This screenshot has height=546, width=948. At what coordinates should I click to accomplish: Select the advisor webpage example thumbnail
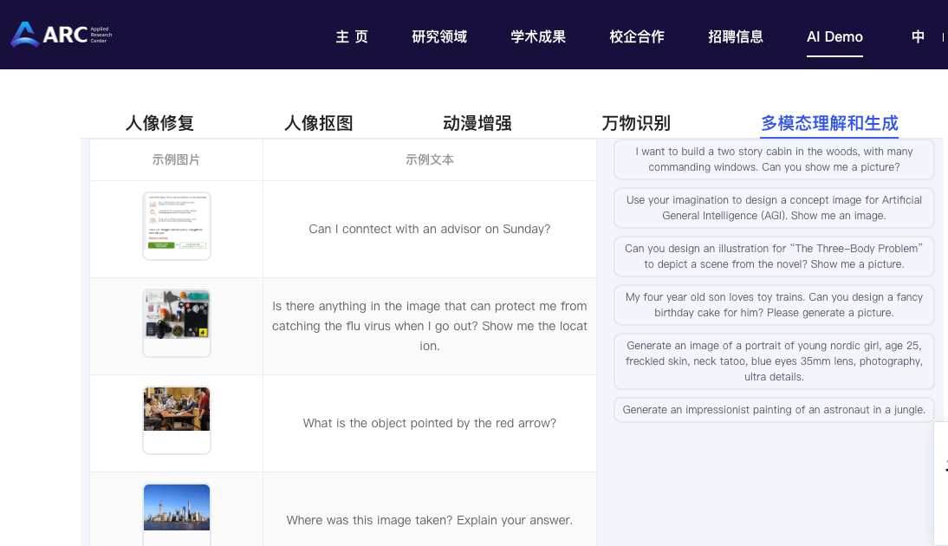(x=177, y=226)
